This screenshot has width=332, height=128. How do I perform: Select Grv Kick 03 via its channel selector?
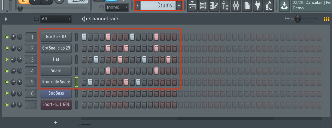tap(77, 37)
